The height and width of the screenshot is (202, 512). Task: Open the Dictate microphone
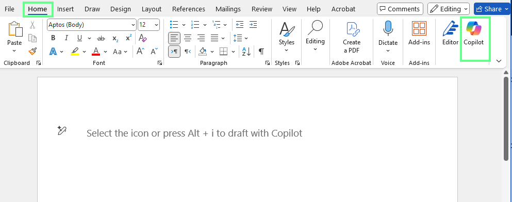click(388, 28)
